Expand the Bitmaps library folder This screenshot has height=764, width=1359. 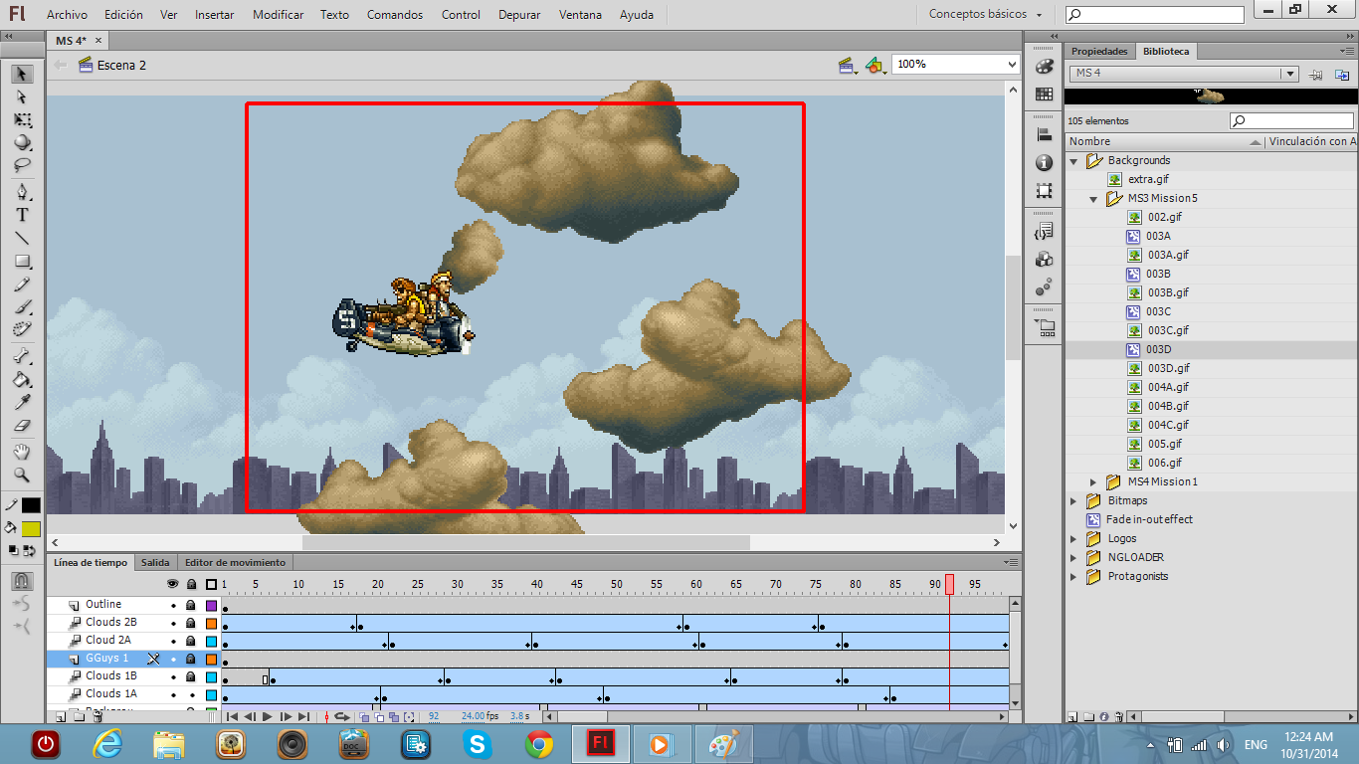(x=1073, y=500)
